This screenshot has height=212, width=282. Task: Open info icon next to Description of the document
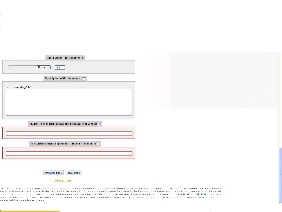[84, 79]
